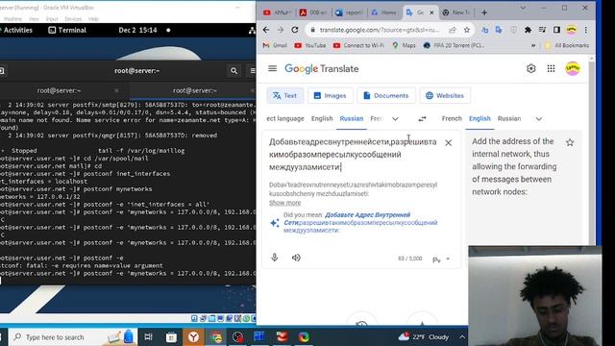Switch to the Home Chrome tab
Image resolution: width=615 pixels, height=346 pixels.
point(384,12)
